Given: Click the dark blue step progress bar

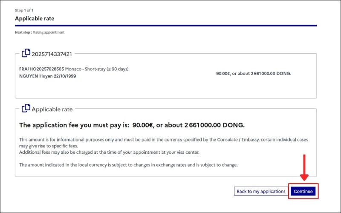Looking at the screenshot, I should tap(166, 26).
